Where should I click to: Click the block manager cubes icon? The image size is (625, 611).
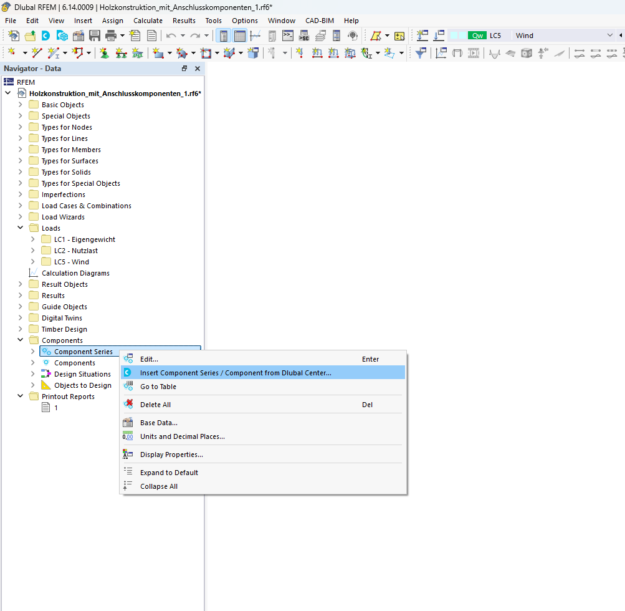[x=62, y=36]
